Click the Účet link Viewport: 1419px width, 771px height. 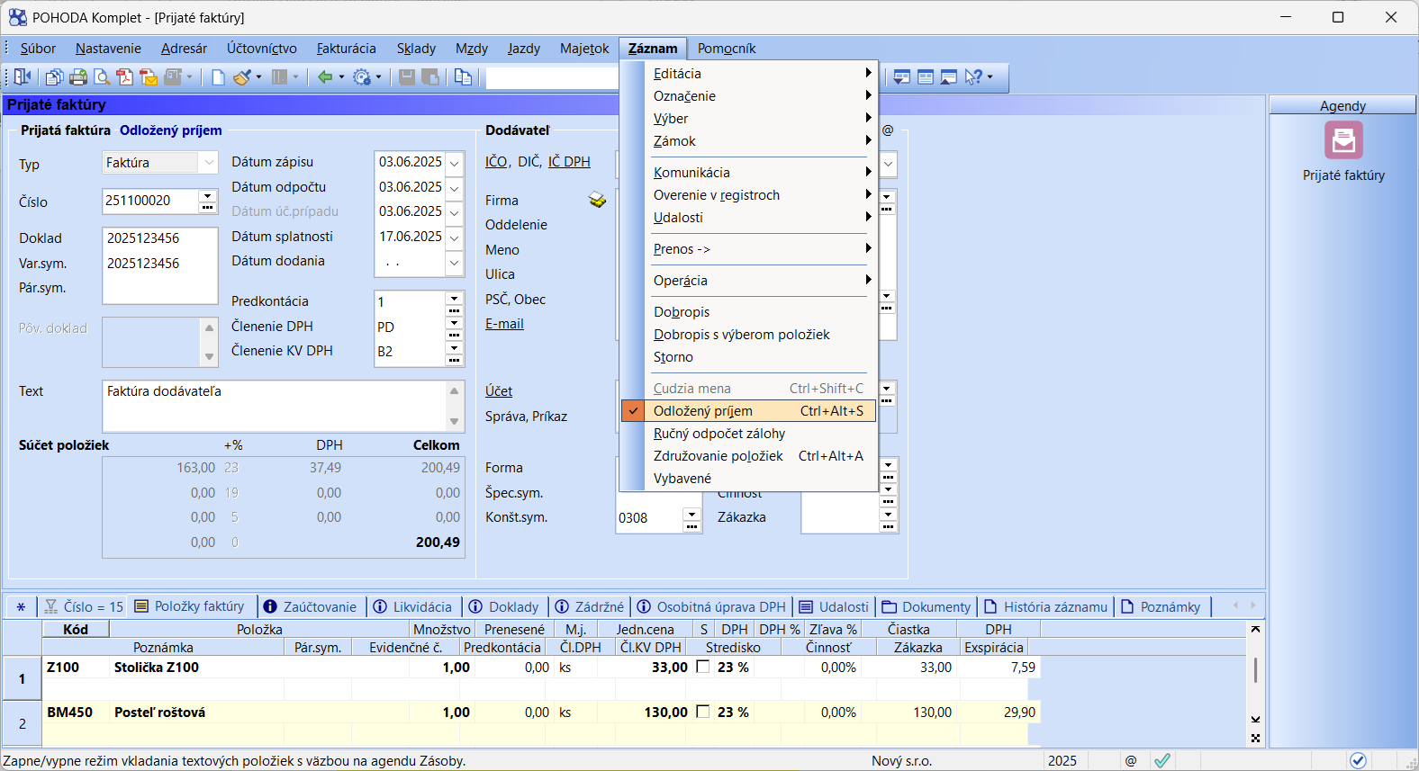point(499,391)
